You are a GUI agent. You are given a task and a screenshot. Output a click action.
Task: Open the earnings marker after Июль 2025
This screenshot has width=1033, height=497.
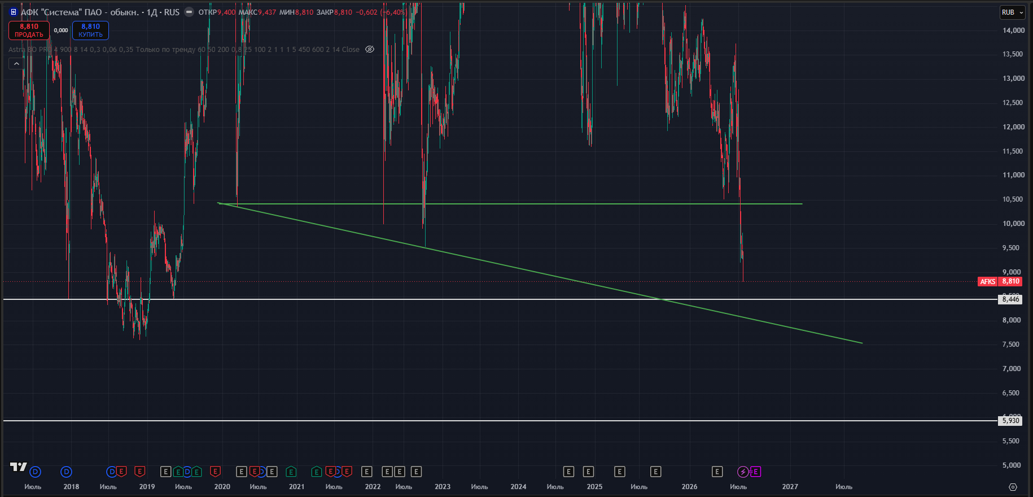pos(655,472)
